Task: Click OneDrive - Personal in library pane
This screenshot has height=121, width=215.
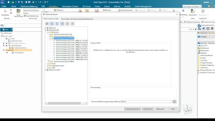Action: [x=207, y=43]
